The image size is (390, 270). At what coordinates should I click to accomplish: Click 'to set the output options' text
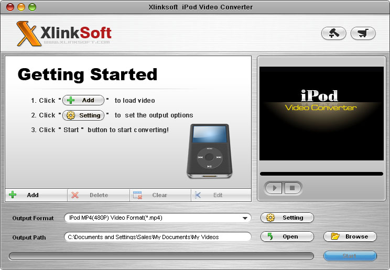pos(154,115)
